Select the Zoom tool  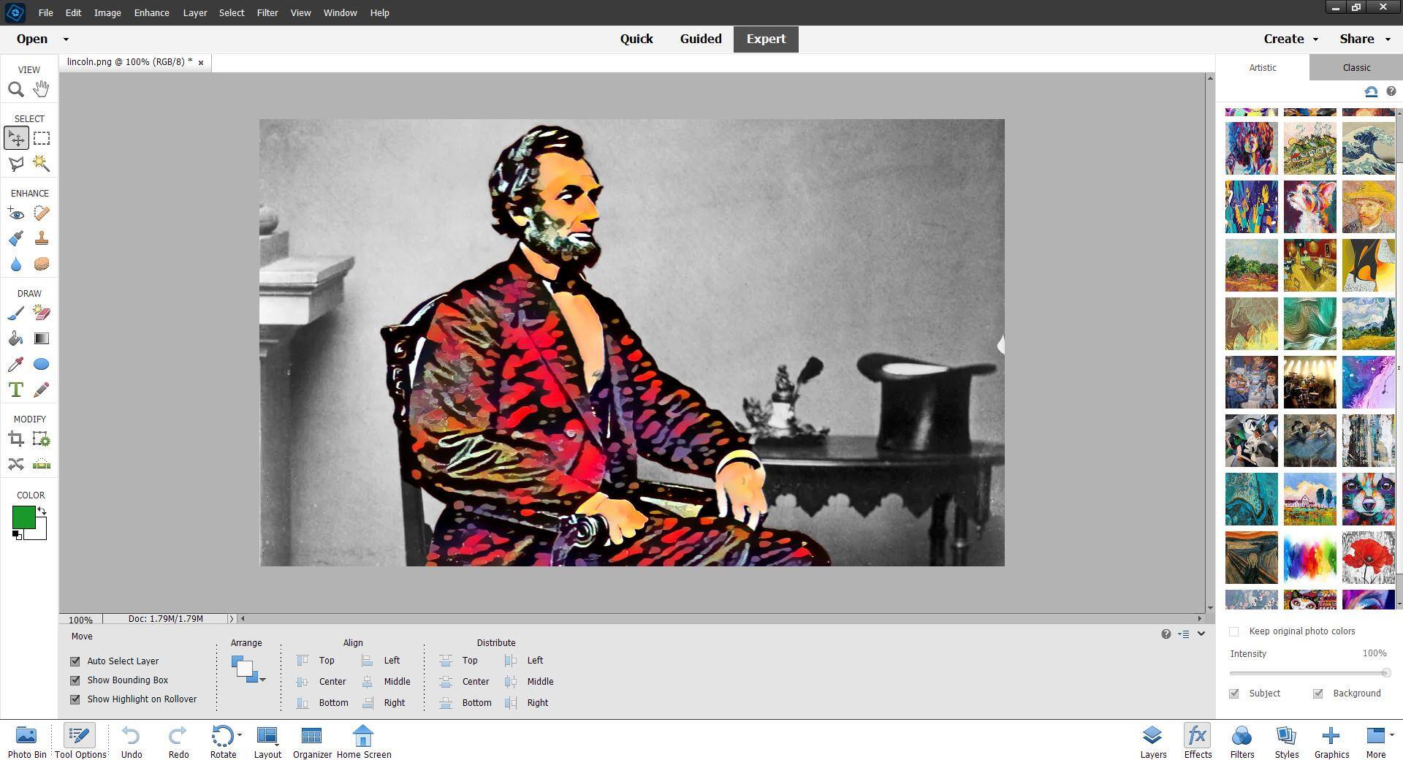(x=15, y=90)
